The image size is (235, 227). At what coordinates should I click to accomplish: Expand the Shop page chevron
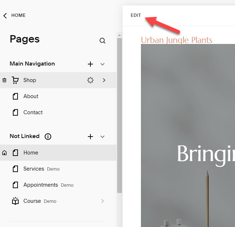coord(104,80)
